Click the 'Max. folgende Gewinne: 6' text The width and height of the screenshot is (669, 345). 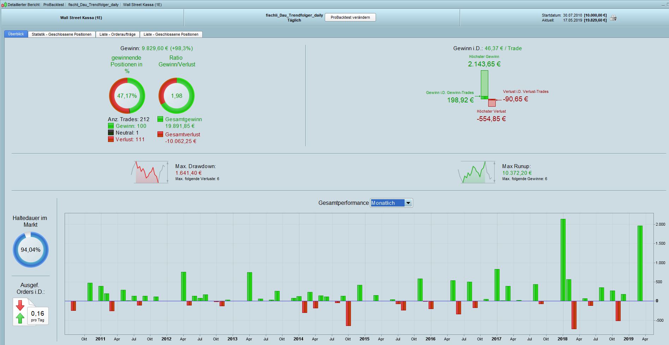(525, 179)
